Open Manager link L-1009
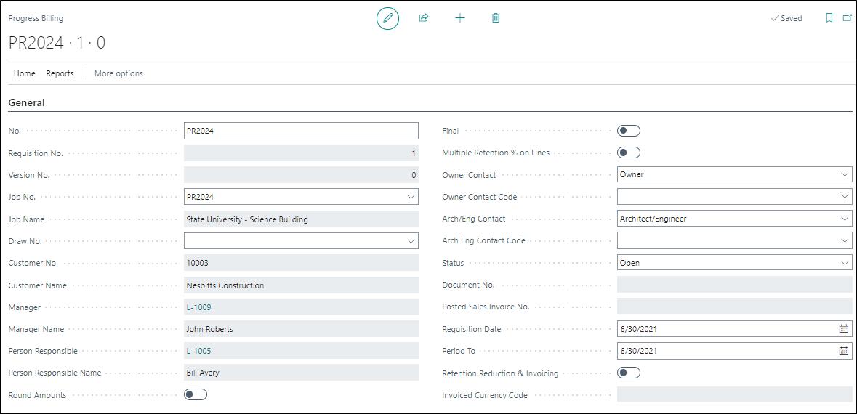 click(x=199, y=307)
